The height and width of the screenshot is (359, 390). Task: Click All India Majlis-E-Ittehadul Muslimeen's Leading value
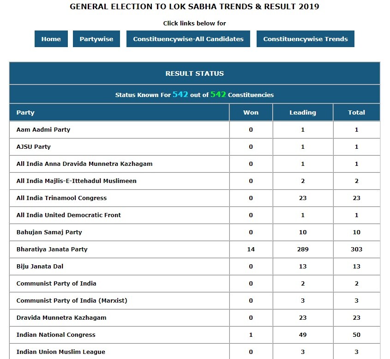[x=303, y=181]
